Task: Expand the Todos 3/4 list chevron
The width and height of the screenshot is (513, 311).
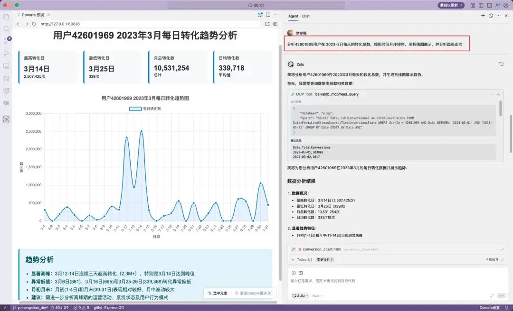Action: coord(293,260)
